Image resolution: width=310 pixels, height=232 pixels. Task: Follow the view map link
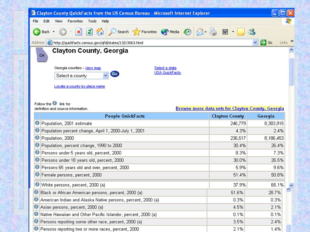(x=93, y=68)
